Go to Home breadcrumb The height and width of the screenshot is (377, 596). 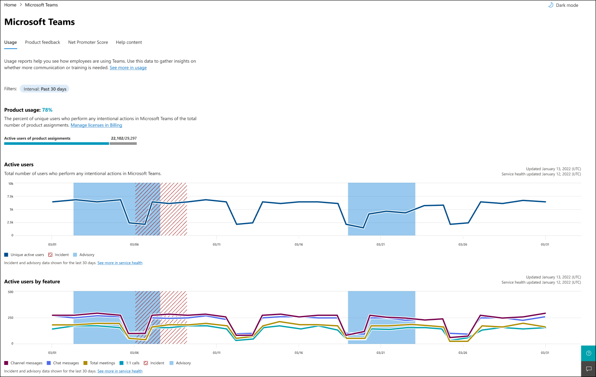click(10, 5)
